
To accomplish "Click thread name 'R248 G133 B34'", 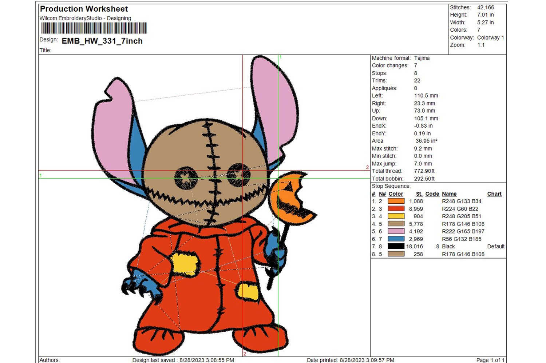I will tap(462, 201).
